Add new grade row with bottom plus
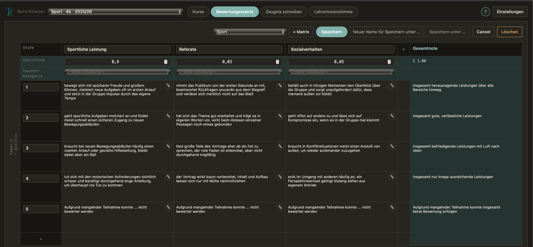The image size is (533, 247). tap(41, 239)
